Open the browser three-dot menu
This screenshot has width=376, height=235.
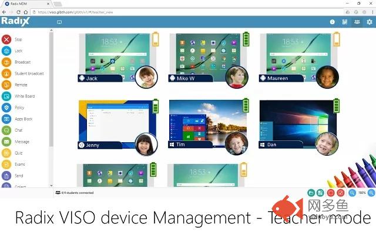[x=372, y=12]
